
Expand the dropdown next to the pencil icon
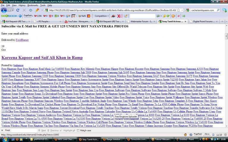click(x=42, y=10)
